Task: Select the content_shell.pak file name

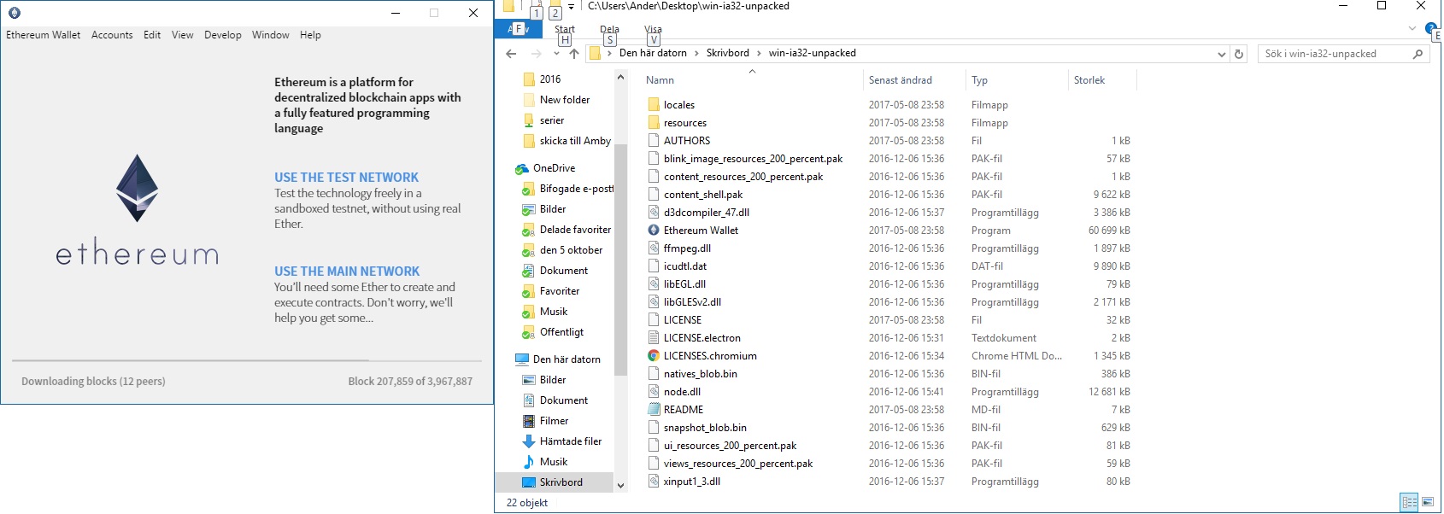Action: (x=703, y=195)
